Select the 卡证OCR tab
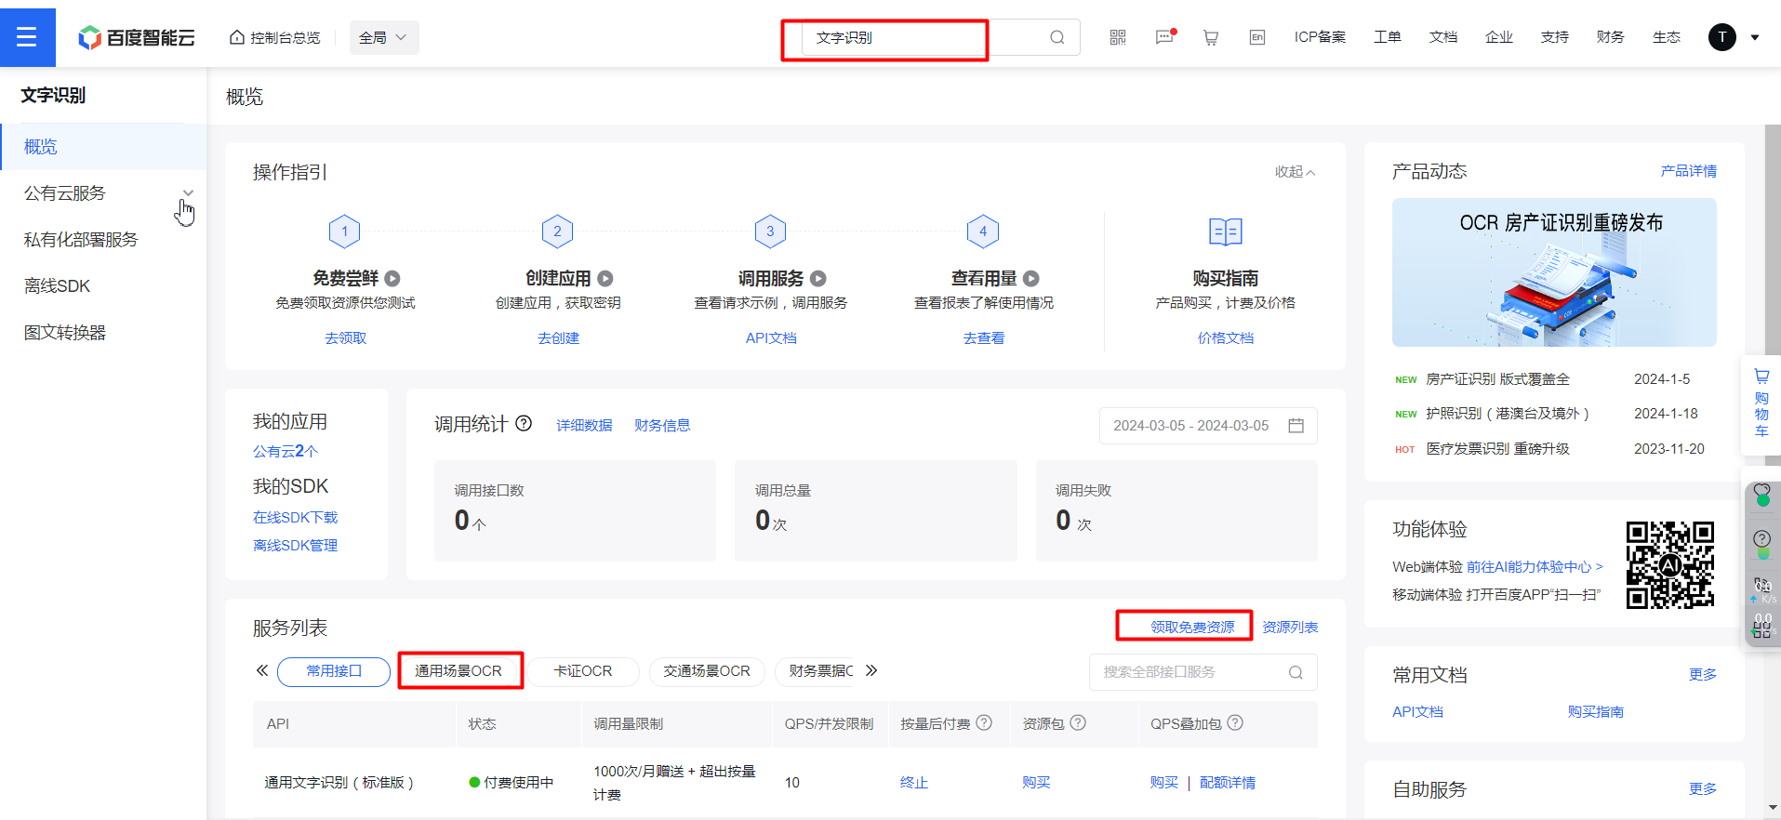 (x=583, y=671)
